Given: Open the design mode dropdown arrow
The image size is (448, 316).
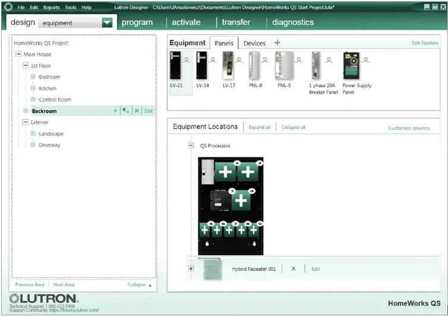Looking at the screenshot, I should (107, 23).
